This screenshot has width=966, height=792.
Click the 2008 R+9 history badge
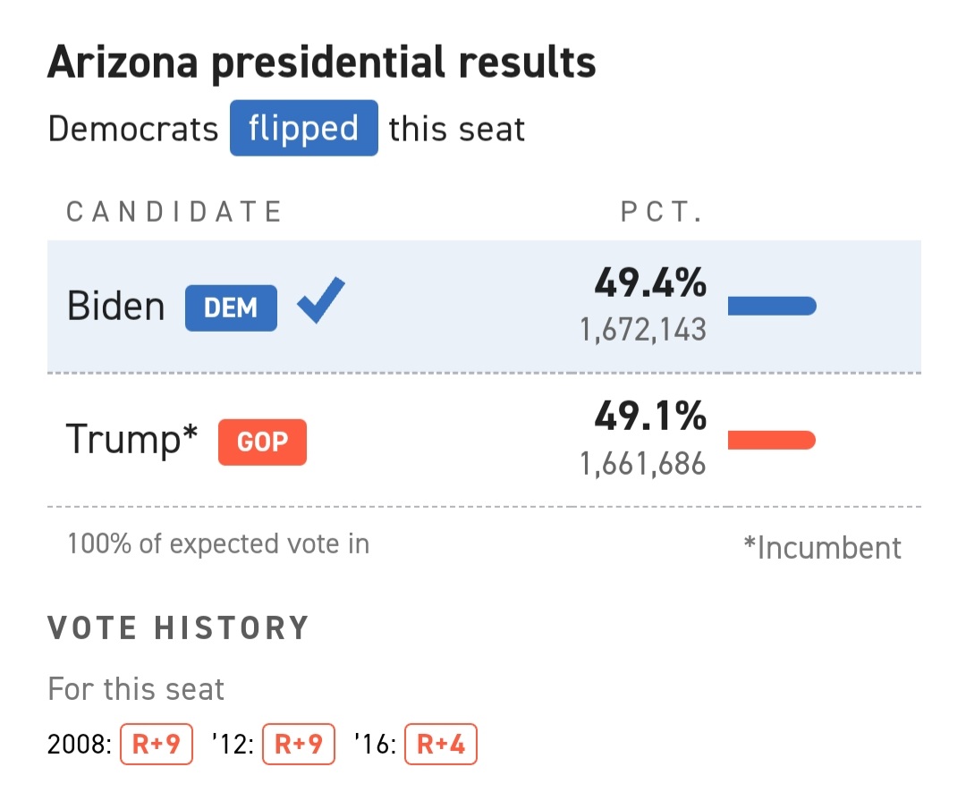156,745
